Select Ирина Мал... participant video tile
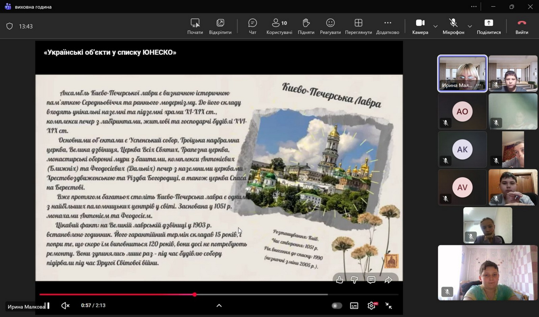 pyautogui.click(x=462, y=74)
